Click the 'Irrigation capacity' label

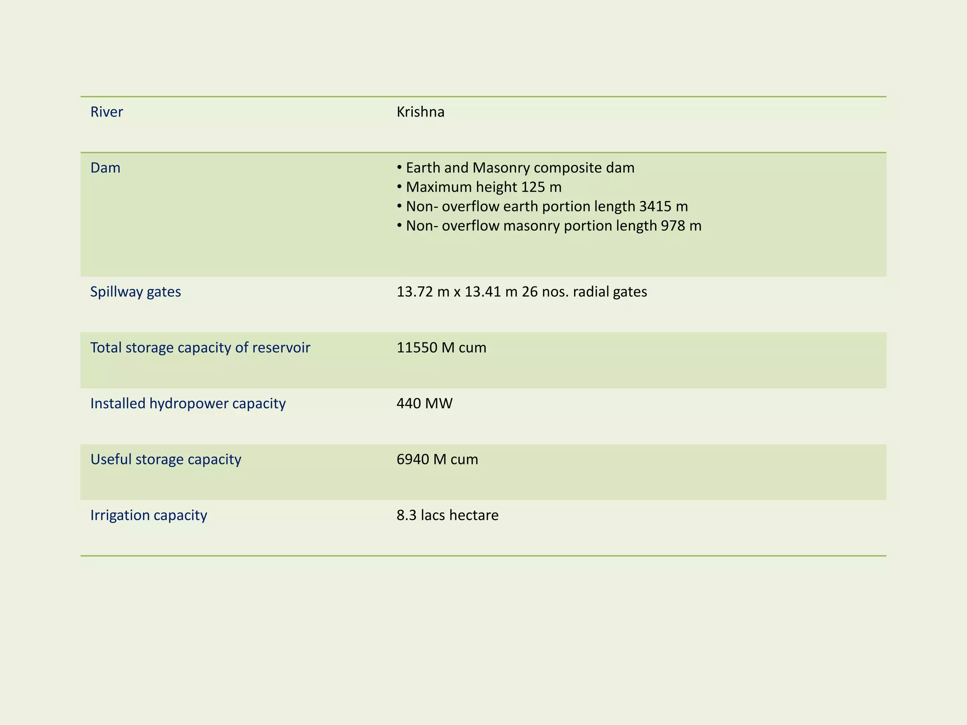click(149, 515)
